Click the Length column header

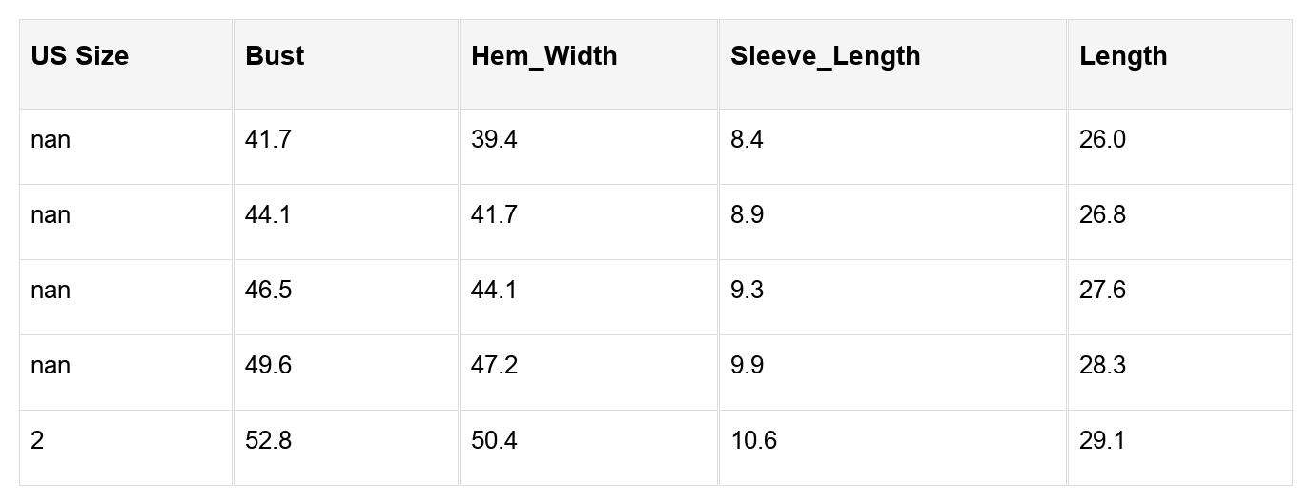(x=1123, y=56)
